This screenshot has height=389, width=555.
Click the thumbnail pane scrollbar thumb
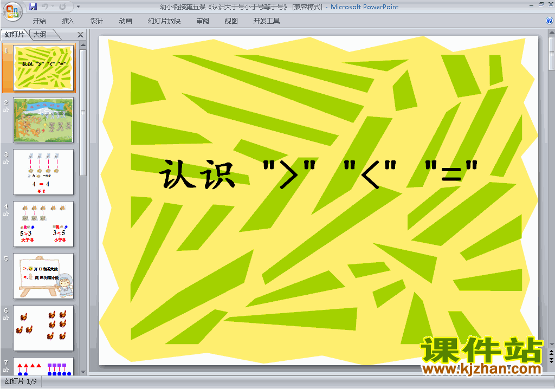click(x=83, y=113)
